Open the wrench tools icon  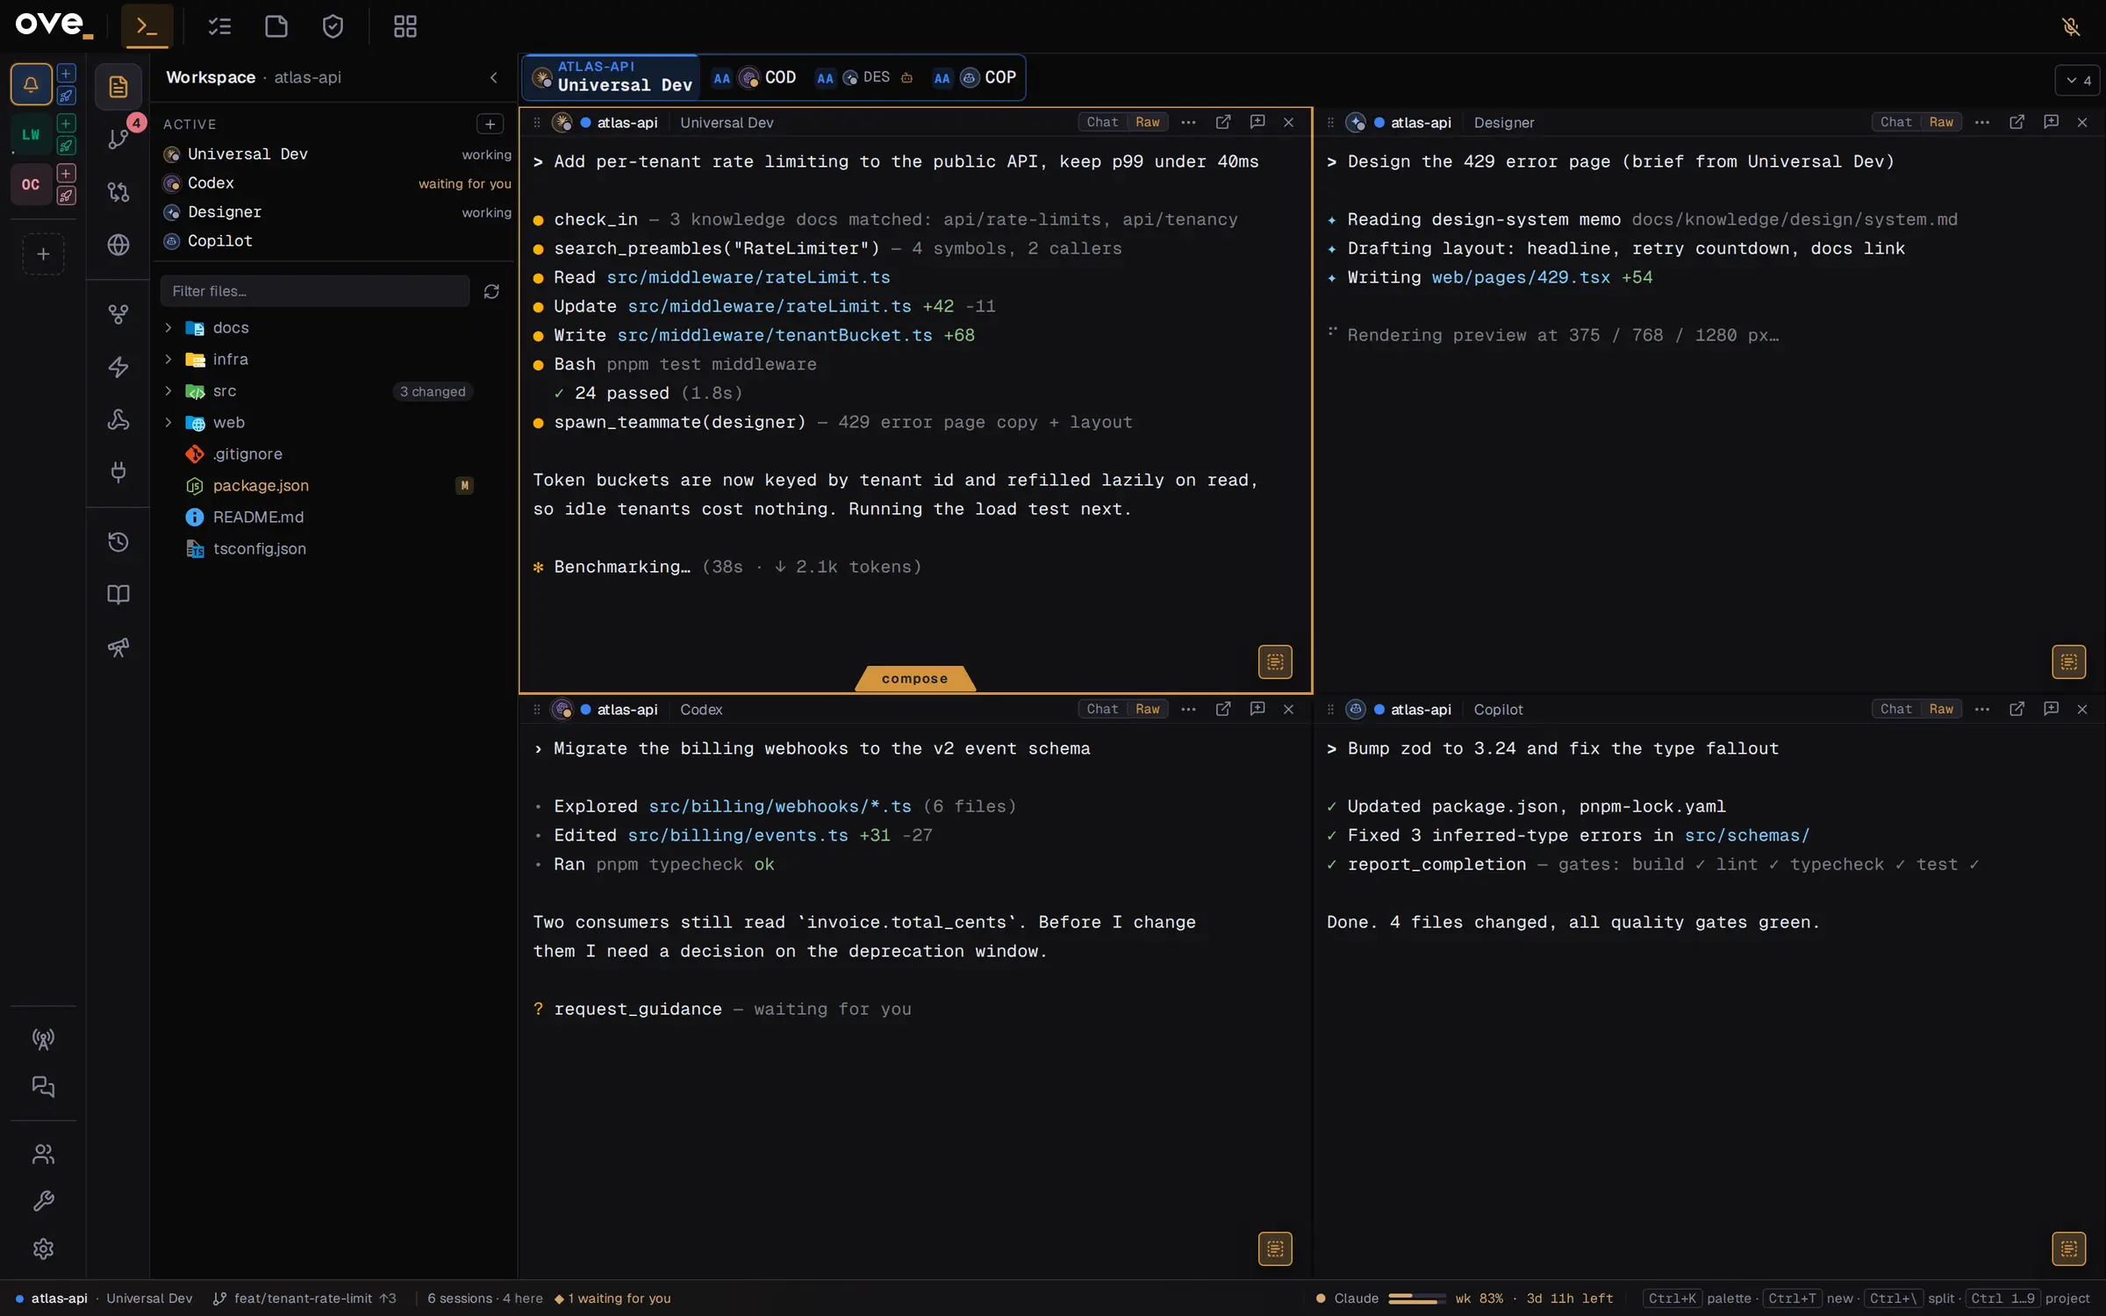coord(43,1201)
